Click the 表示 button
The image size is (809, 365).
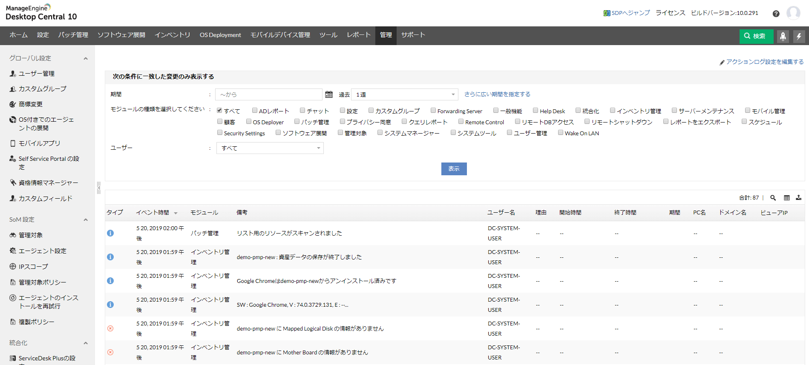[454, 169]
